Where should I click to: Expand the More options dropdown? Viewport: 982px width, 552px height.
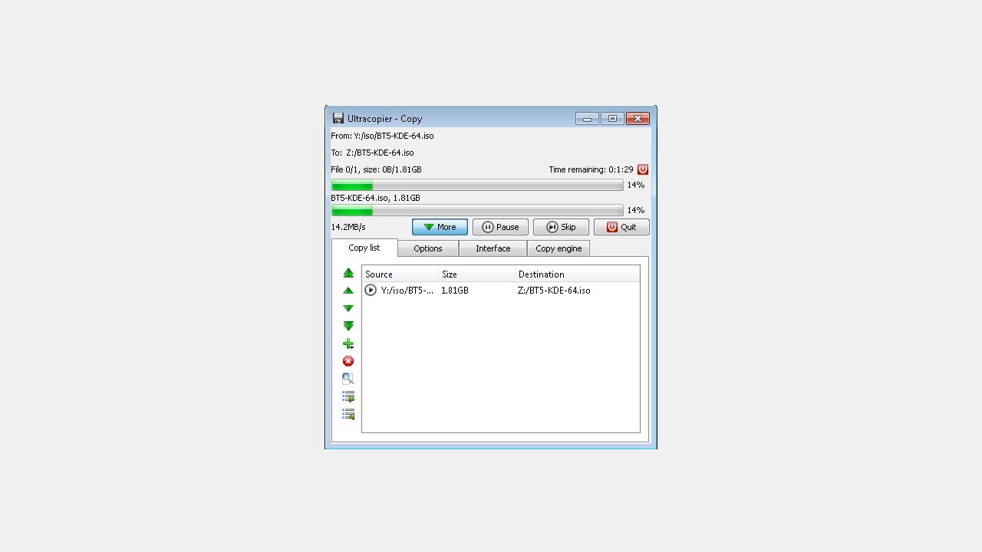pyautogui.click(x=440, y=227)
